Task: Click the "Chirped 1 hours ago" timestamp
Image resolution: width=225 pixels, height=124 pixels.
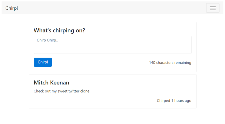Action: tap(174, 101)
